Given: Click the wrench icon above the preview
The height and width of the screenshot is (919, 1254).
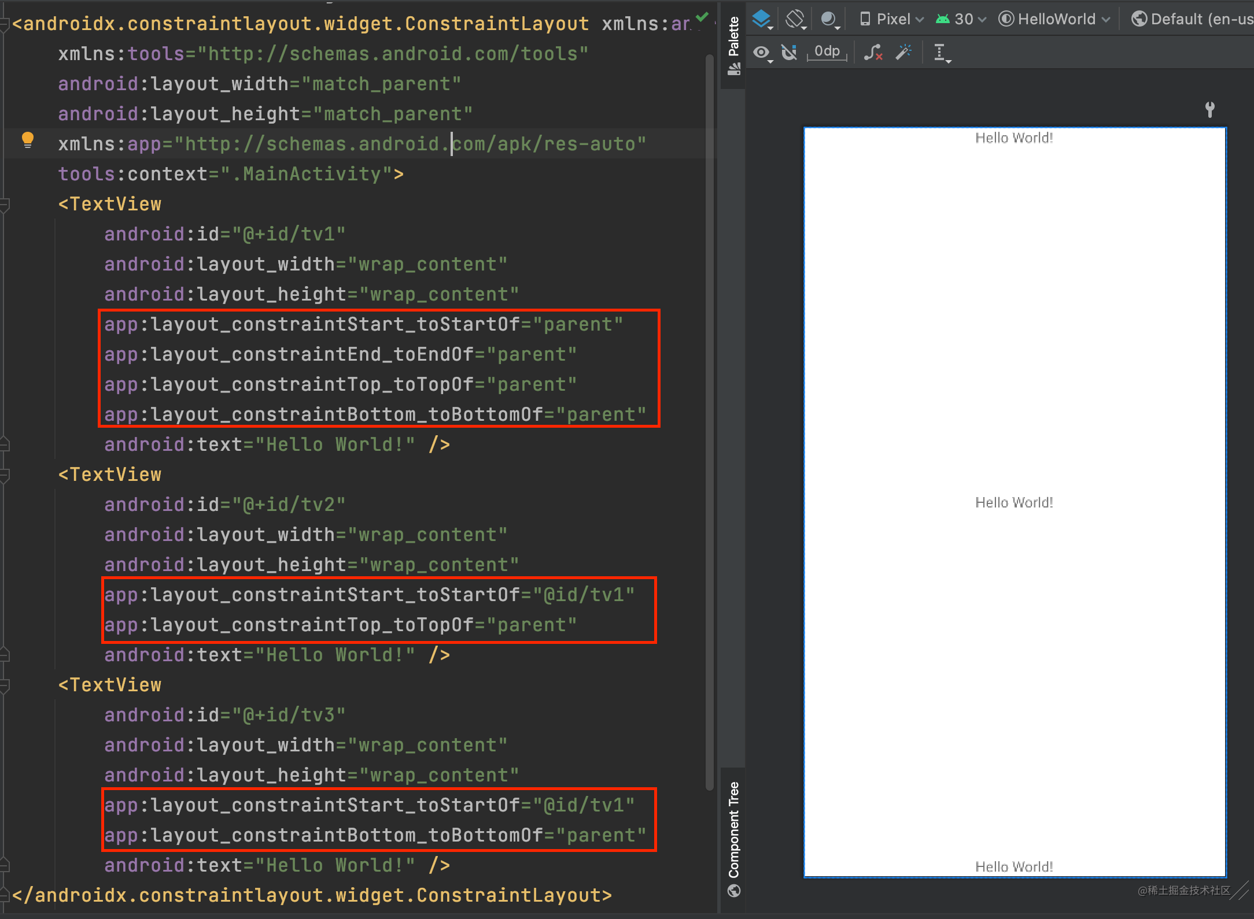Looking at the screenshot, I should tap(1209, 109).
